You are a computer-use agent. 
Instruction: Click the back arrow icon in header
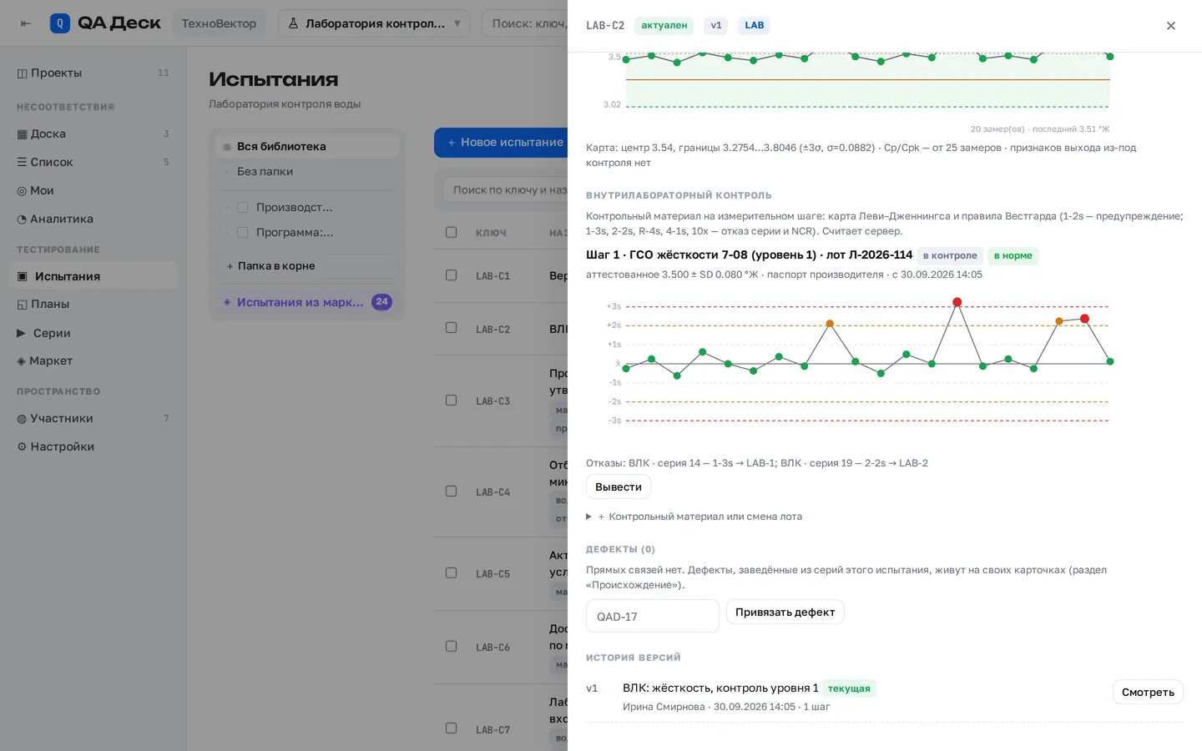click(x=25, y=23)
